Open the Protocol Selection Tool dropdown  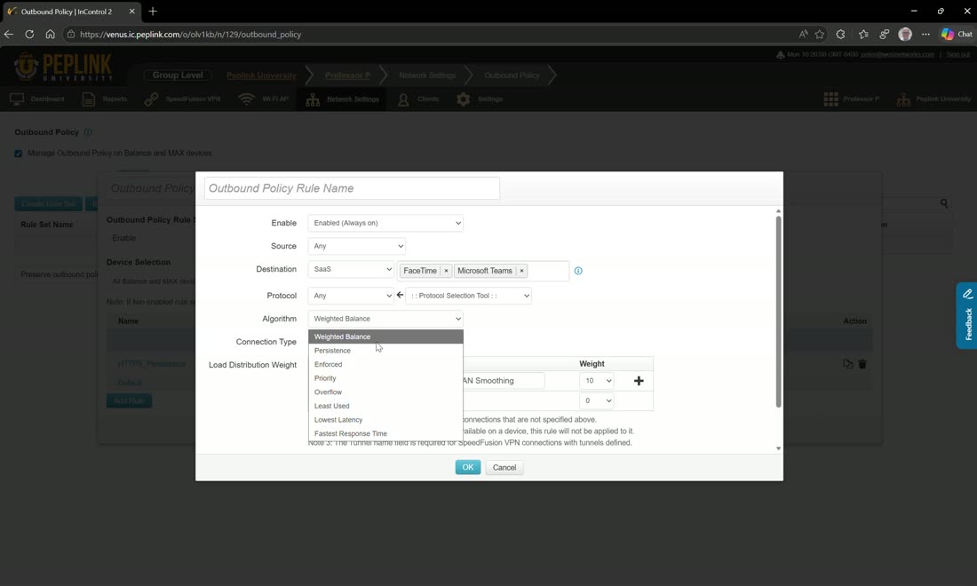pyautogui.click(x=469, y=296)
